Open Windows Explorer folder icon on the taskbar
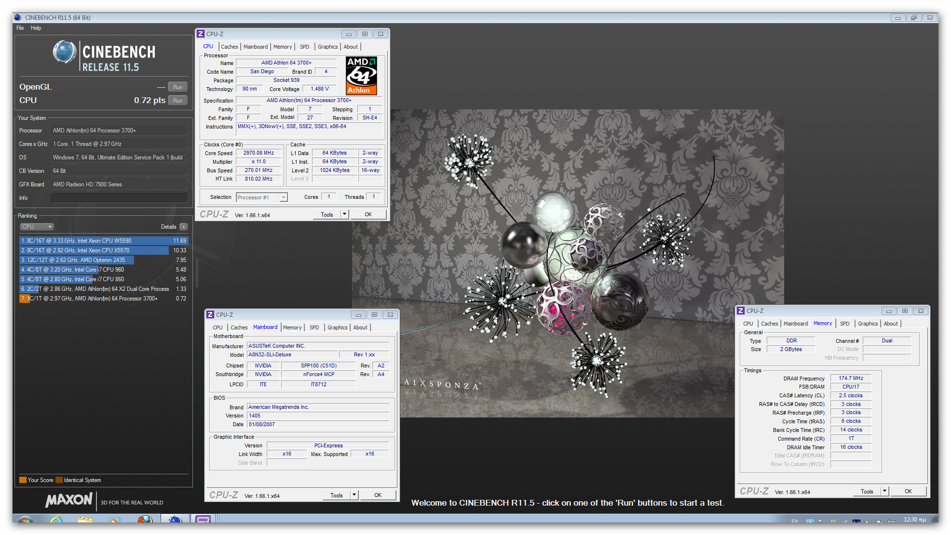This screenshot has height=535, width=951. point(85,520)
